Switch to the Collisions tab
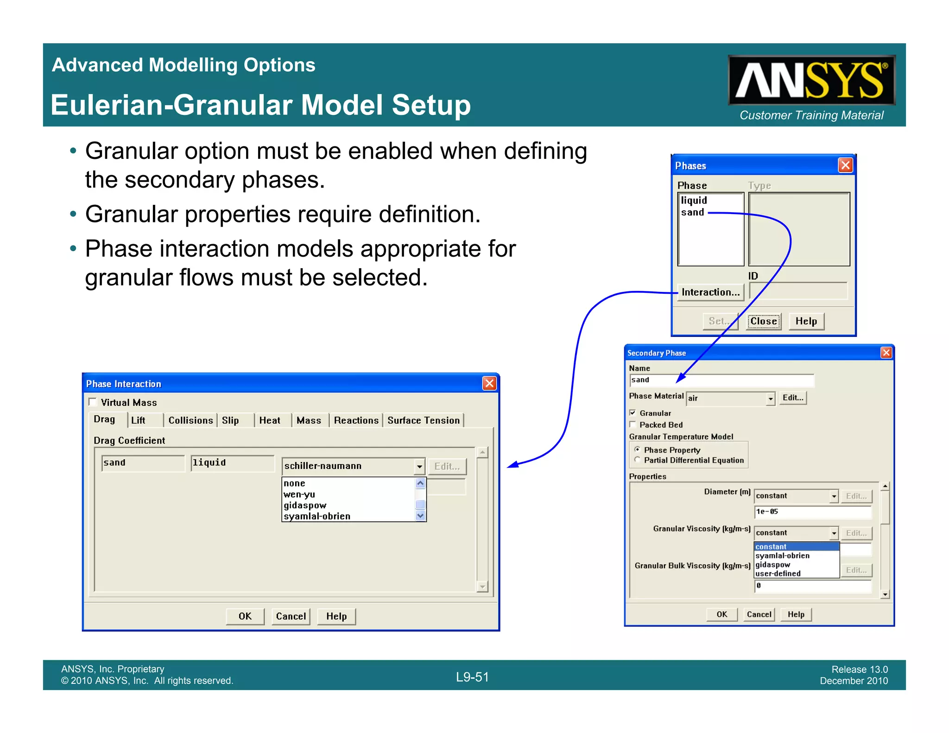The image size is (949, 733). coord(190,420)
